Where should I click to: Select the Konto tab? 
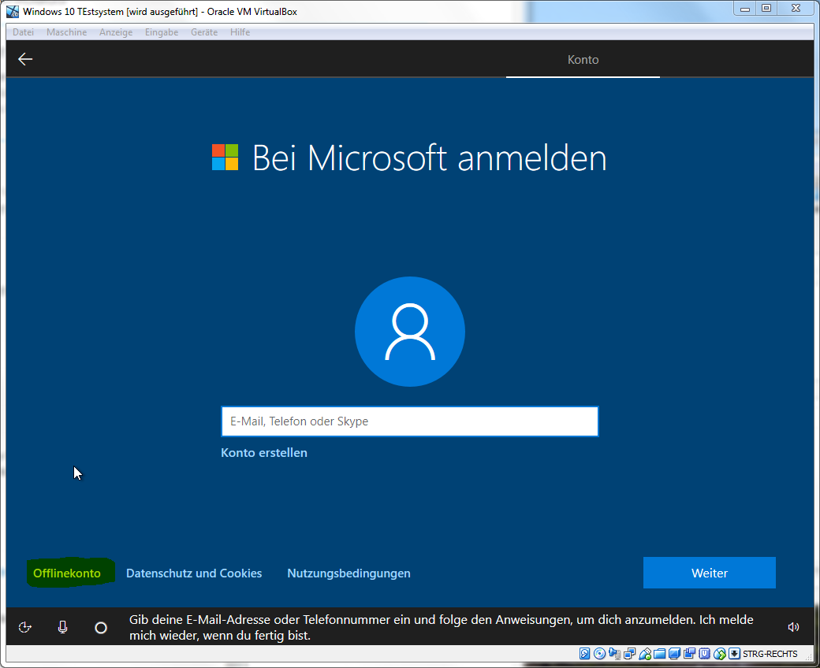point(583,60)
